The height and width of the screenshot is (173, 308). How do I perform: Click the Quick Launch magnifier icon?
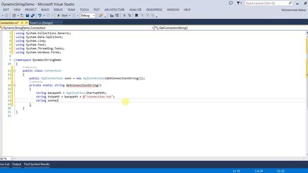click(x=290, y=3)
